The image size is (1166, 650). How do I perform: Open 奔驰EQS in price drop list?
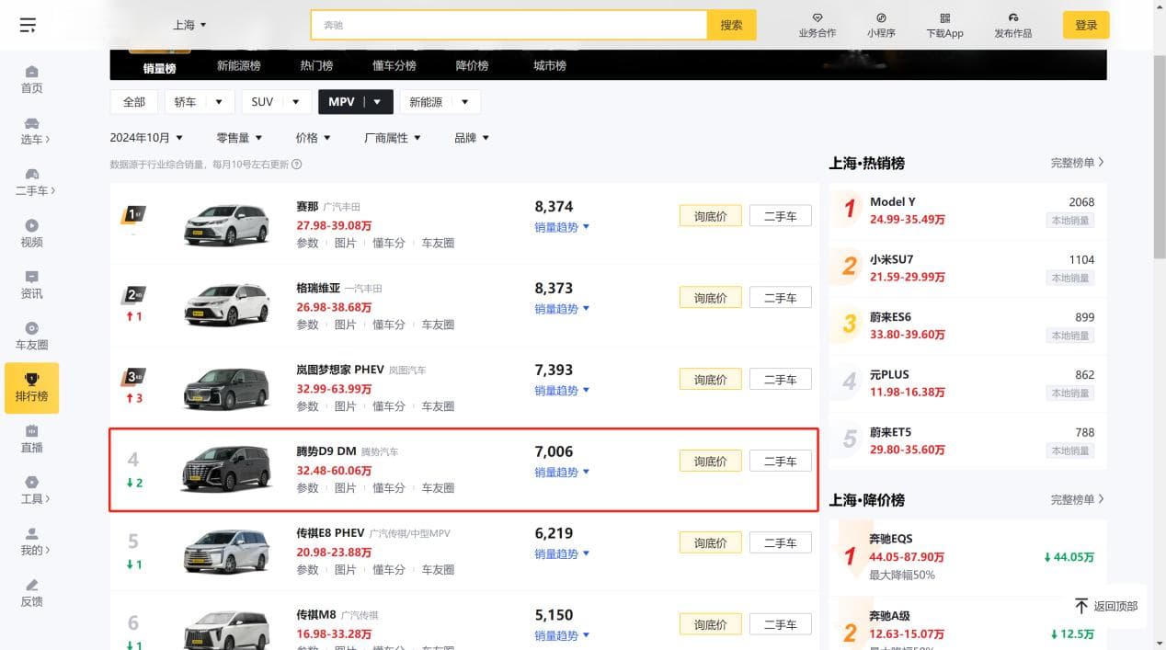pyautogui.click(x=891, y=539)
